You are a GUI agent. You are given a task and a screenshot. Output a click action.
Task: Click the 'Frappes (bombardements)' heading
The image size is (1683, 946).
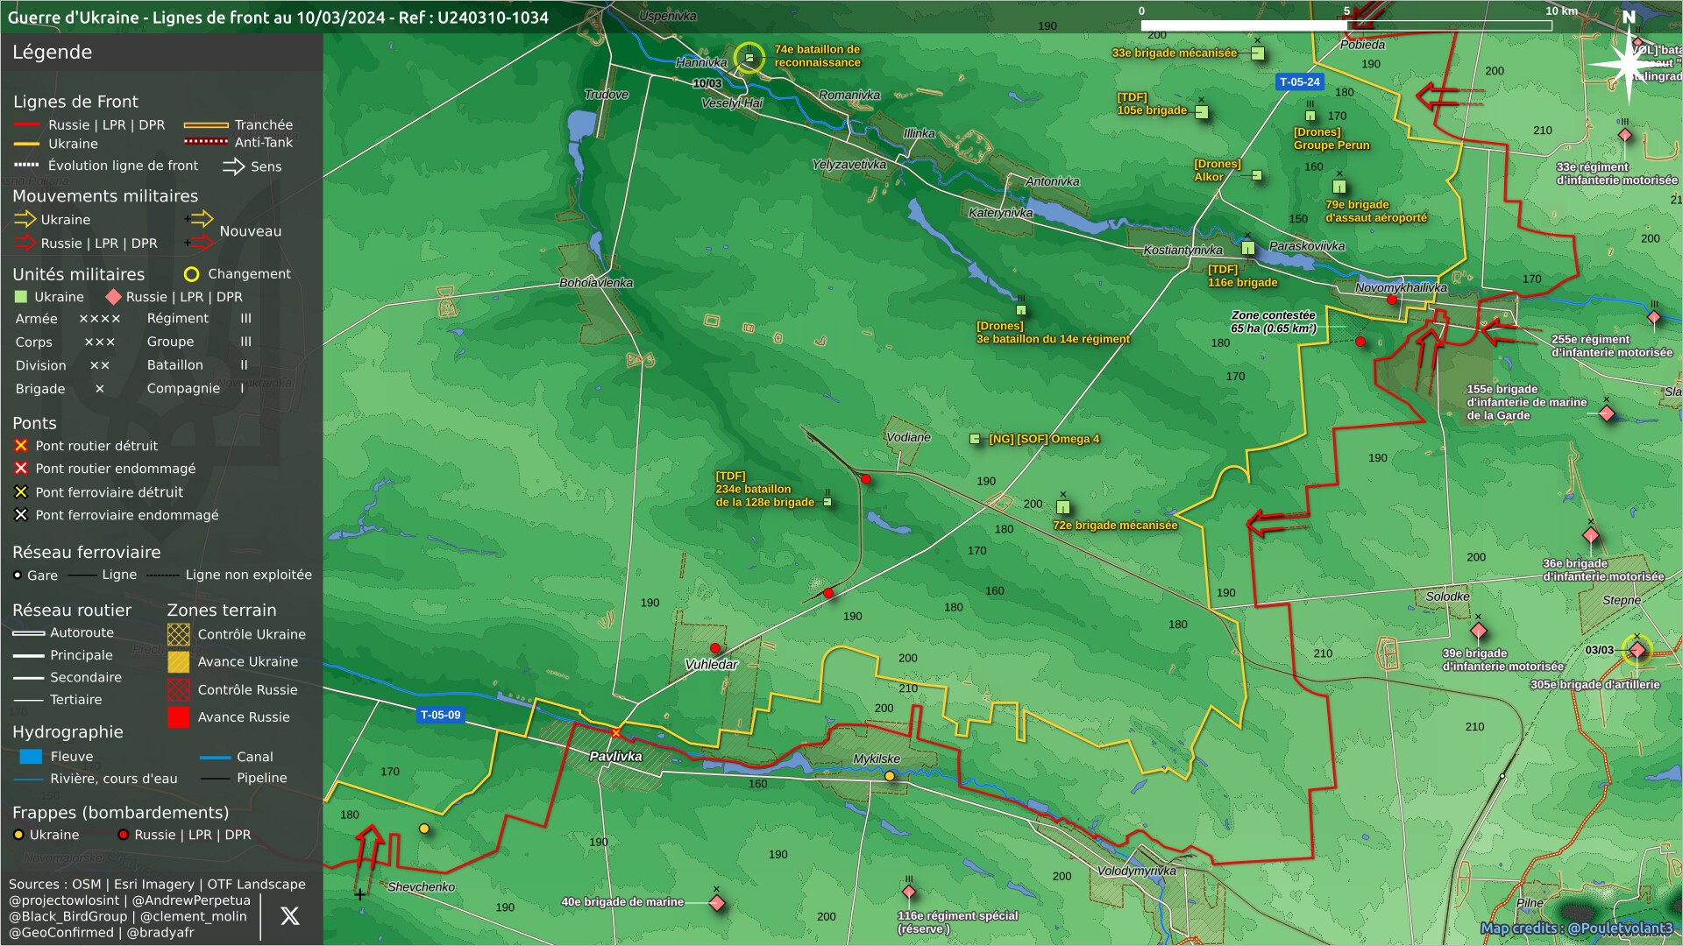point(120,813)
